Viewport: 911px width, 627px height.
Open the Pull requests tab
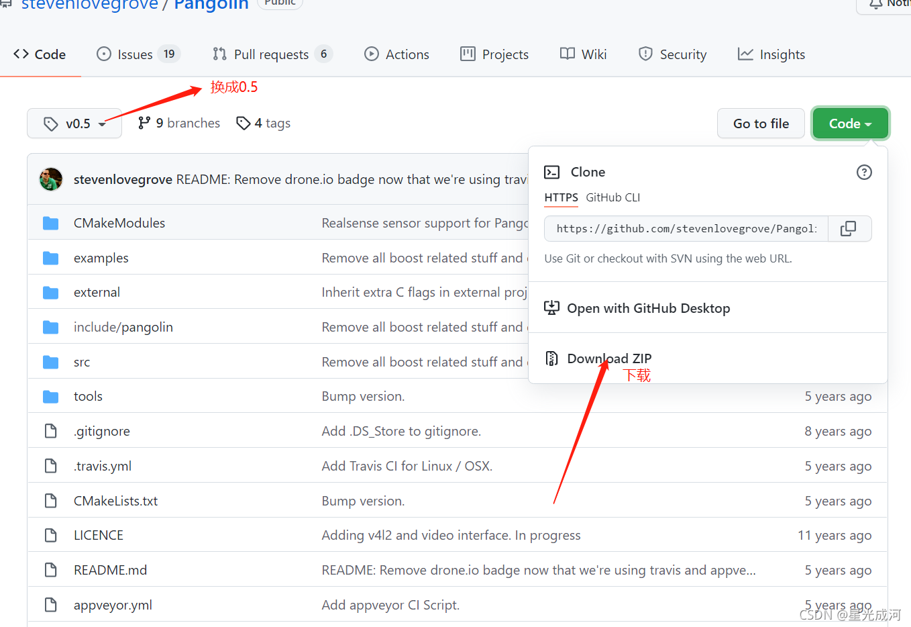click(x=272, y=54)
